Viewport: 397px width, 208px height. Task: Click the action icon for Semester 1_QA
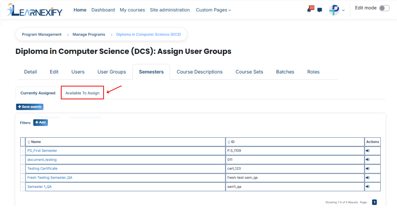tap(368, 187)
